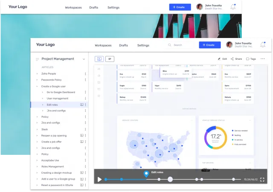Click the Create button in the back window
This screenshot has height=192, width=273.
pos(180,7)
